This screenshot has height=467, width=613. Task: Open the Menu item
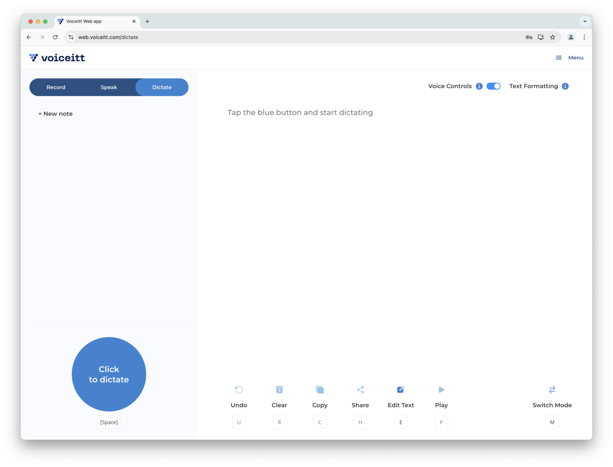[575, 57]
